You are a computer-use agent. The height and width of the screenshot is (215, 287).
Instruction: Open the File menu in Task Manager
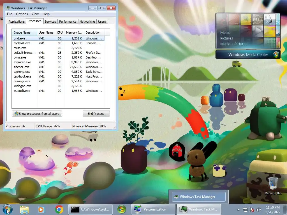(x=10, y=14)
